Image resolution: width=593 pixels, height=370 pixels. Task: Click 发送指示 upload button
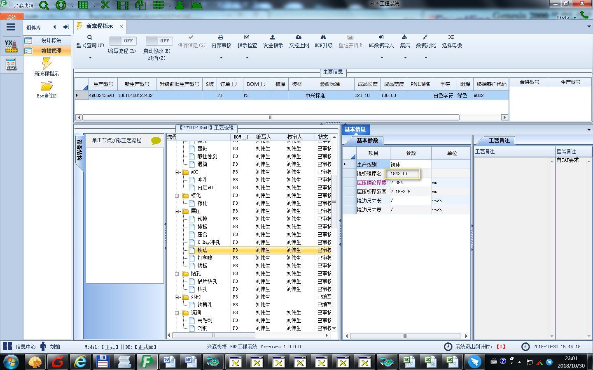coord(273,42)
